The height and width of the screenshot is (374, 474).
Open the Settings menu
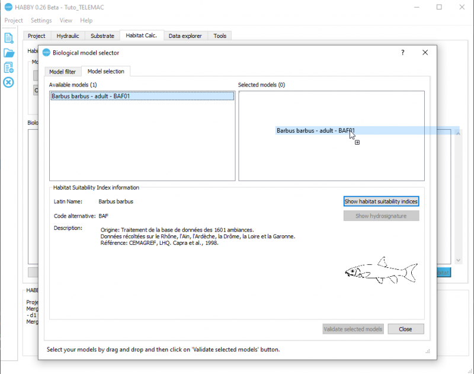click(41, 20)
